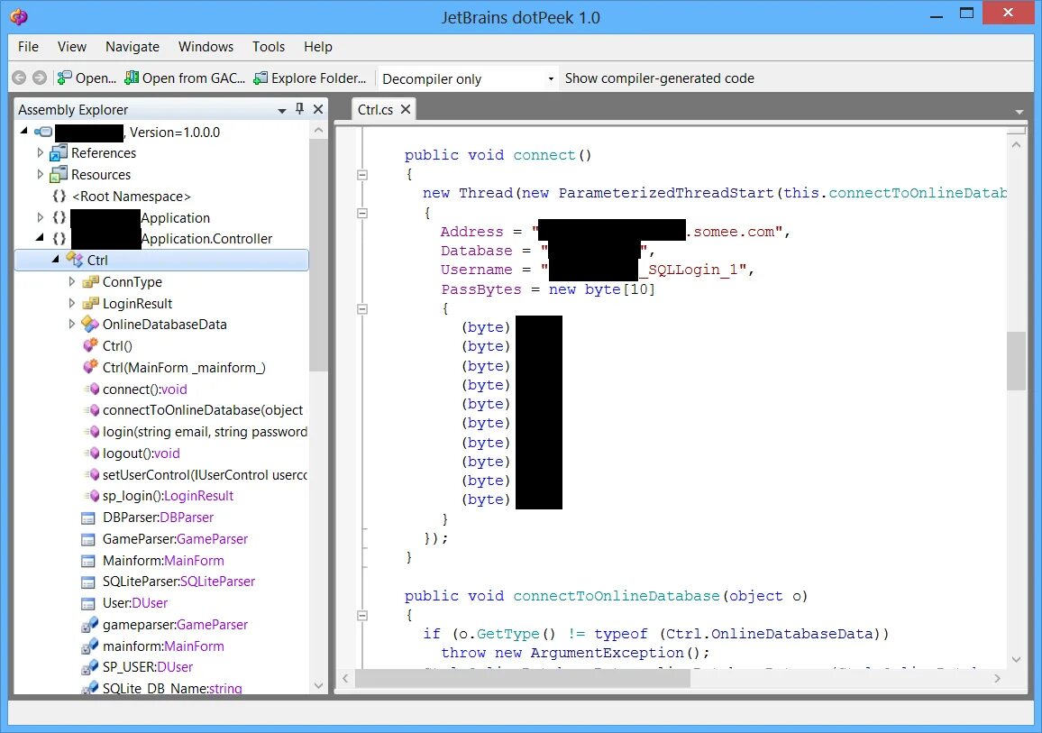Open the Help menu
This screenshot has width=1042, height=733.
(x=318, y=47)
